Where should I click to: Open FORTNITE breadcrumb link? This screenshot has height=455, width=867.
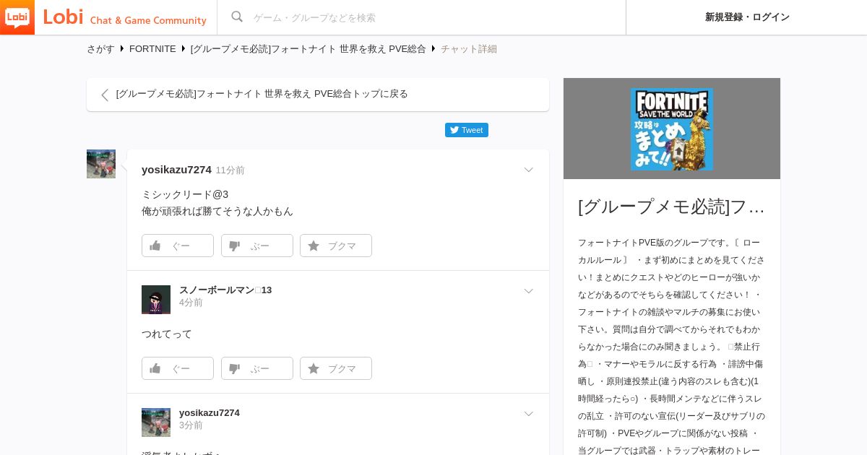point(152,49)
